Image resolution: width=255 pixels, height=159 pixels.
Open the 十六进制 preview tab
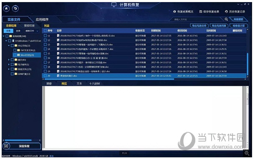(x=94, y=84)
